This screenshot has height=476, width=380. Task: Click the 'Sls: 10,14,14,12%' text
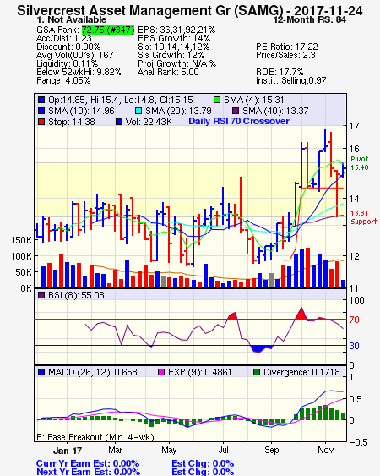pyautogui.click(x=173, y=47)
